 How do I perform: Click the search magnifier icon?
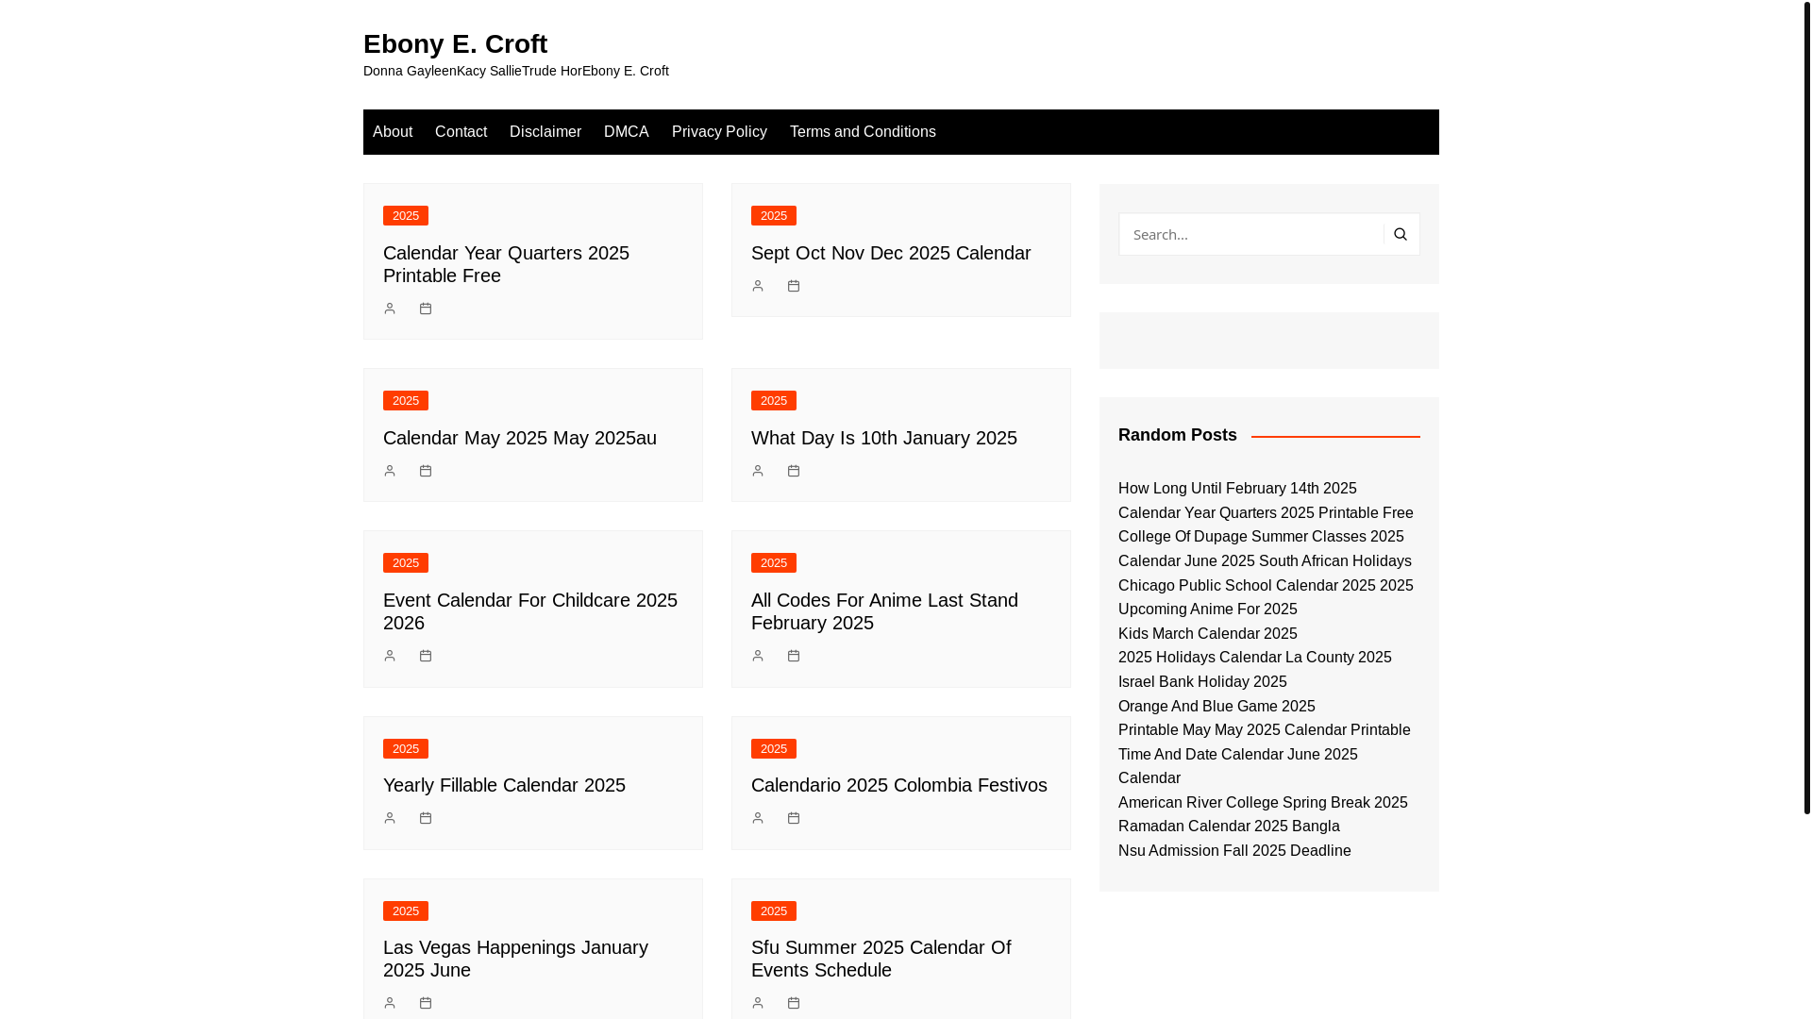point(1401,234)
